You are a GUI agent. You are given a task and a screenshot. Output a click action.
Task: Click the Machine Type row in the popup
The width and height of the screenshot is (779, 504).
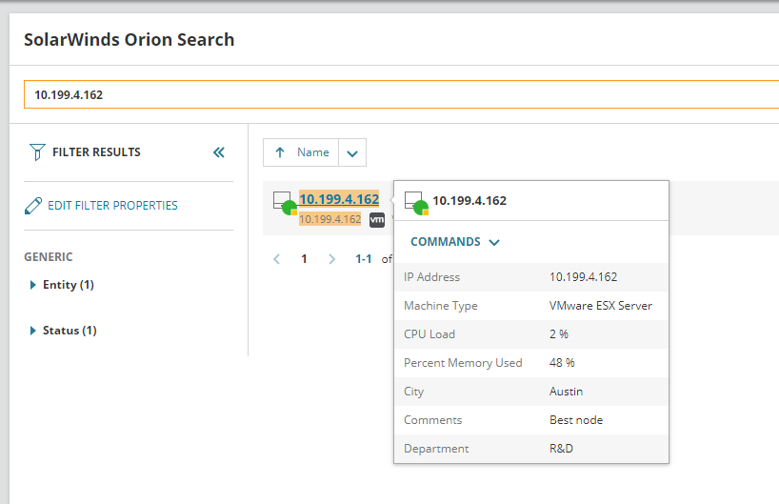(x=530, y=306)
